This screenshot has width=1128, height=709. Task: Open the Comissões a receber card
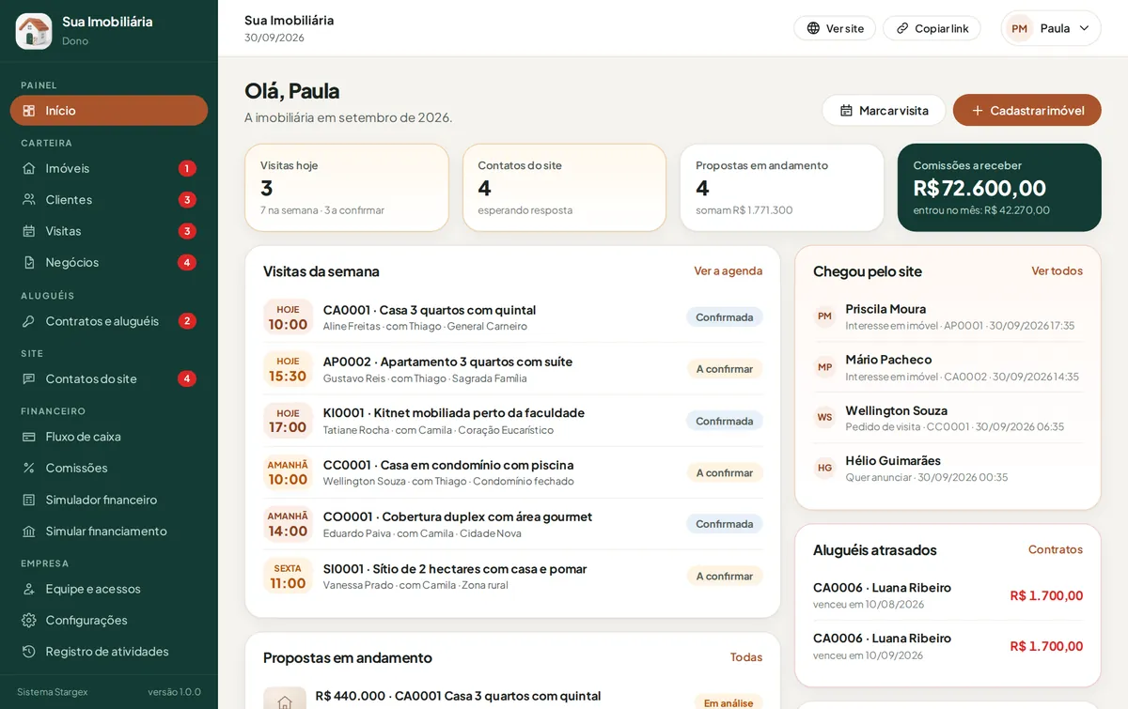(999, 187)
